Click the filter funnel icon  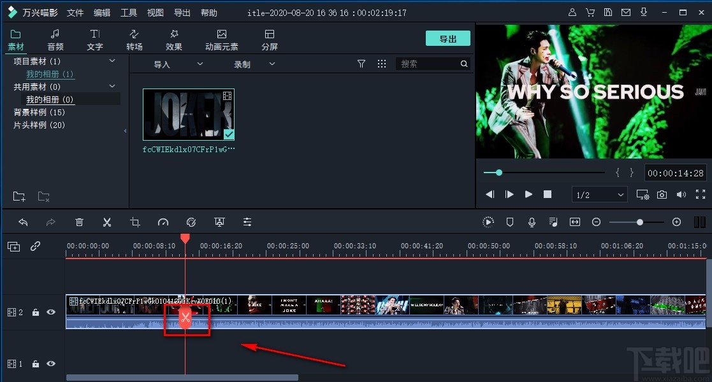pos(361,64)
